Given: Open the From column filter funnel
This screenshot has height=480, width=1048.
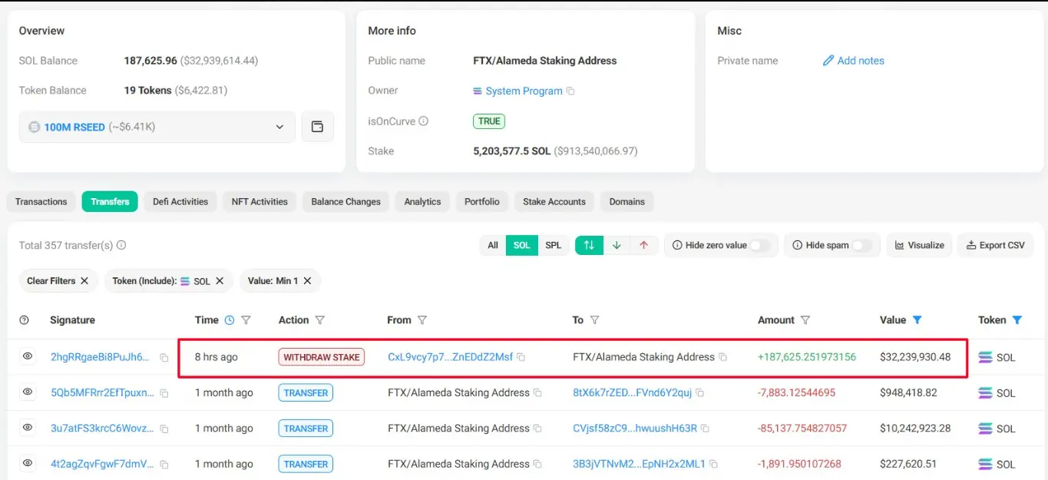Looking at the screenshot, I should click(422, 320).
